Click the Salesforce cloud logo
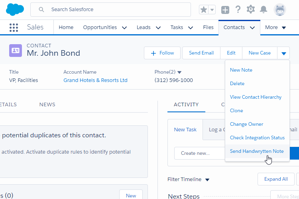Screen dimensions: 299x199 point(15,10)
